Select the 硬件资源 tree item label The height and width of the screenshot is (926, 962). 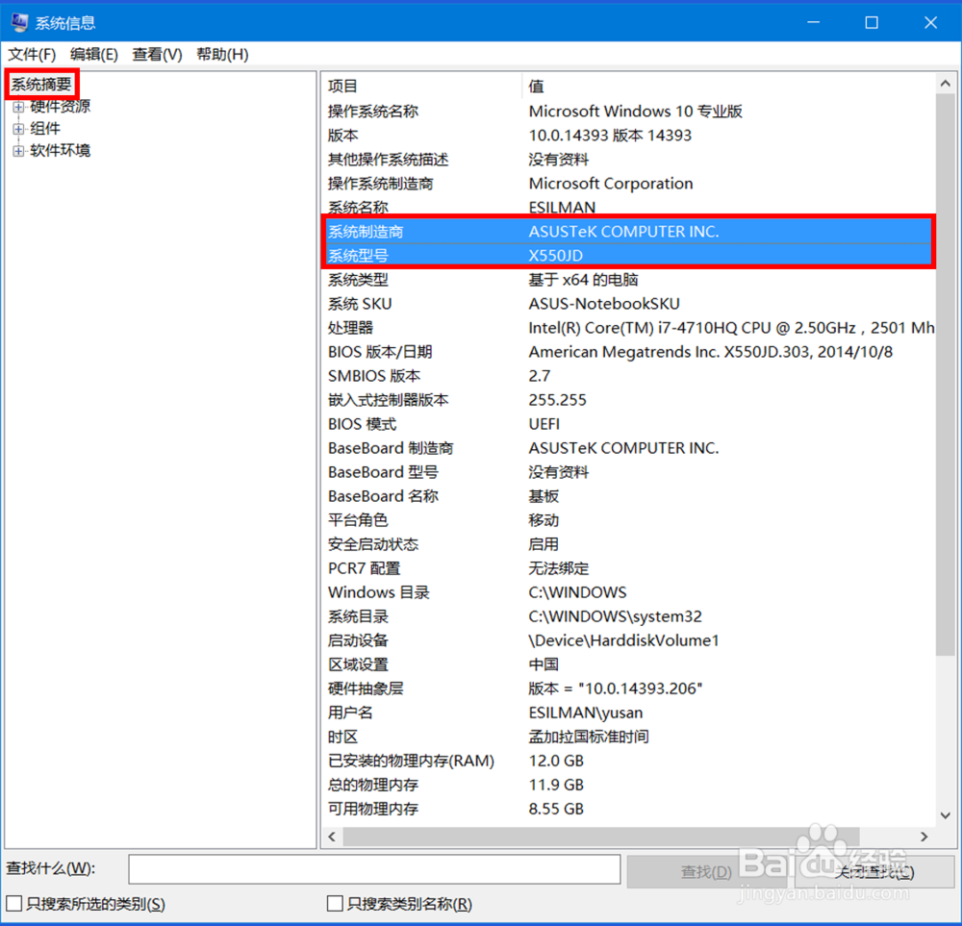pos(60,107)
